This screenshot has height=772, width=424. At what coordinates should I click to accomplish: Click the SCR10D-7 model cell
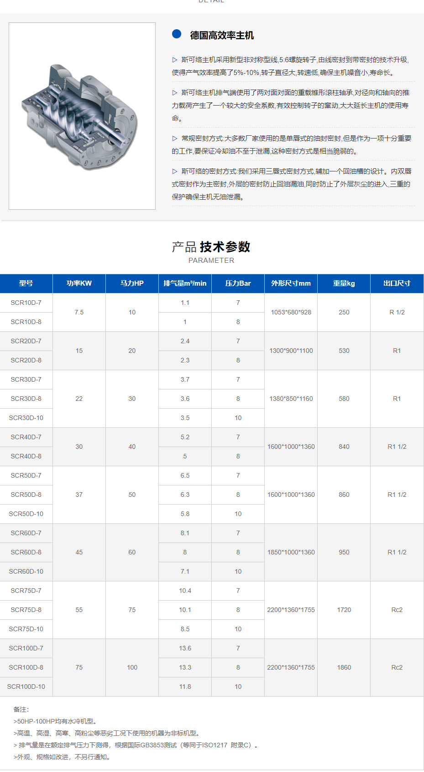26,303
